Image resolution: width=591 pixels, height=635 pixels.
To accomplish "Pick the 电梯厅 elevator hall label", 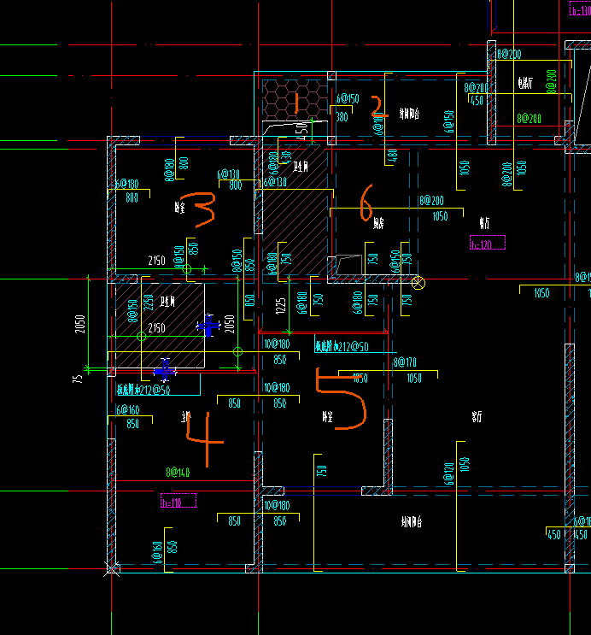I will pyautogui.click(x=525, y=83).
